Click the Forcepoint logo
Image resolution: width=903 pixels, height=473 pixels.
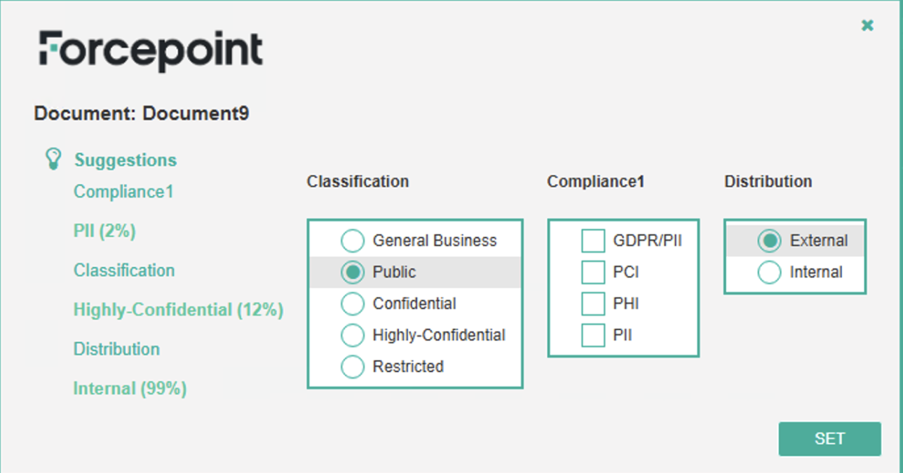[x=151, y=50]
